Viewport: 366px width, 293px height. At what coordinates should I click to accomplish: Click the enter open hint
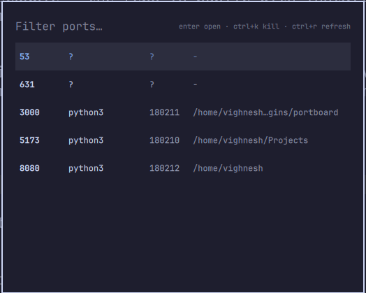[x=200, y=27]
